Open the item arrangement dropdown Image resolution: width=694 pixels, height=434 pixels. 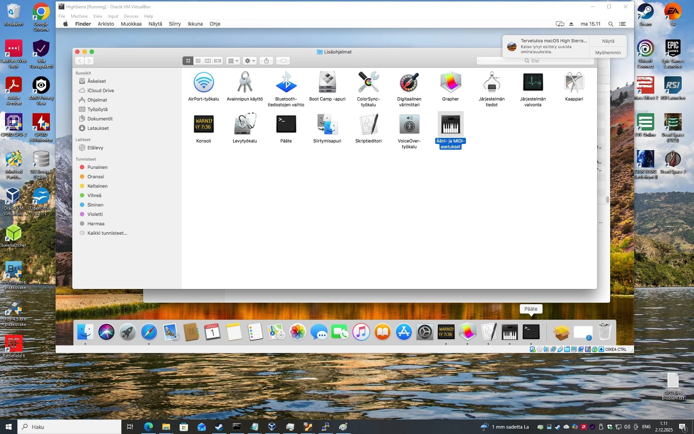233,61
